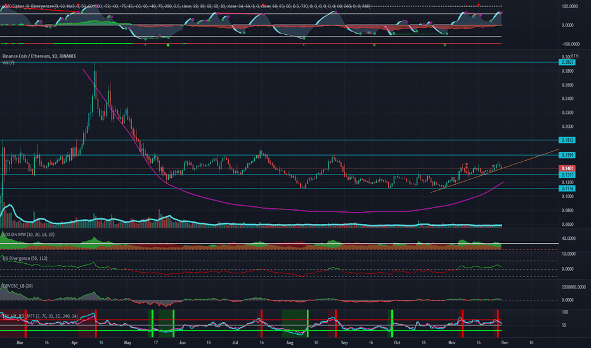Viewport: 591px width, 348px height.
Task: Select the Jun label on time axis
Action: (x=182, y=343)
